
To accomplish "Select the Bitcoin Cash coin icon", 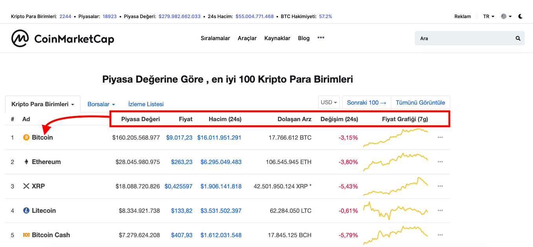I will point(26,235).
